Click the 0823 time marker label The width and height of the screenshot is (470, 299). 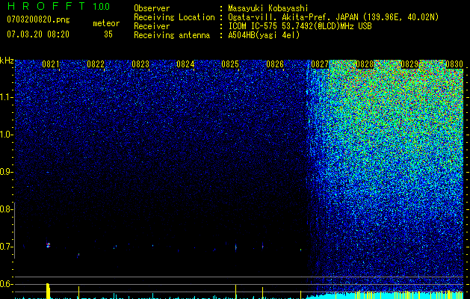140,64
